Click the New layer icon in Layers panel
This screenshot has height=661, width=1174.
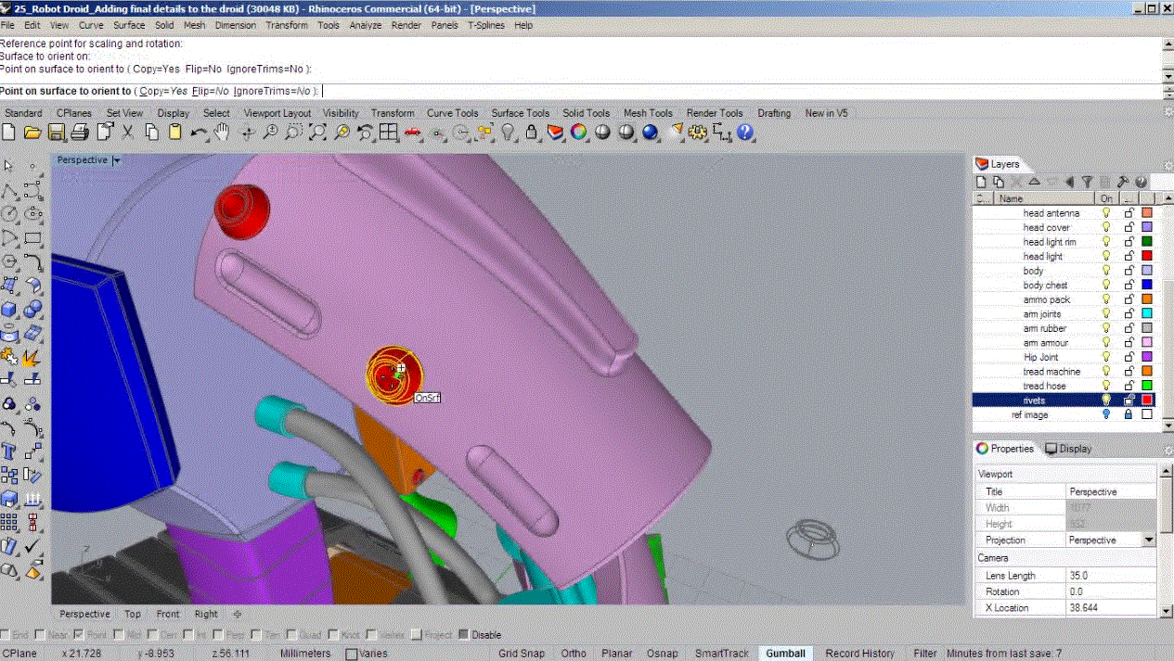pos(982,183)
